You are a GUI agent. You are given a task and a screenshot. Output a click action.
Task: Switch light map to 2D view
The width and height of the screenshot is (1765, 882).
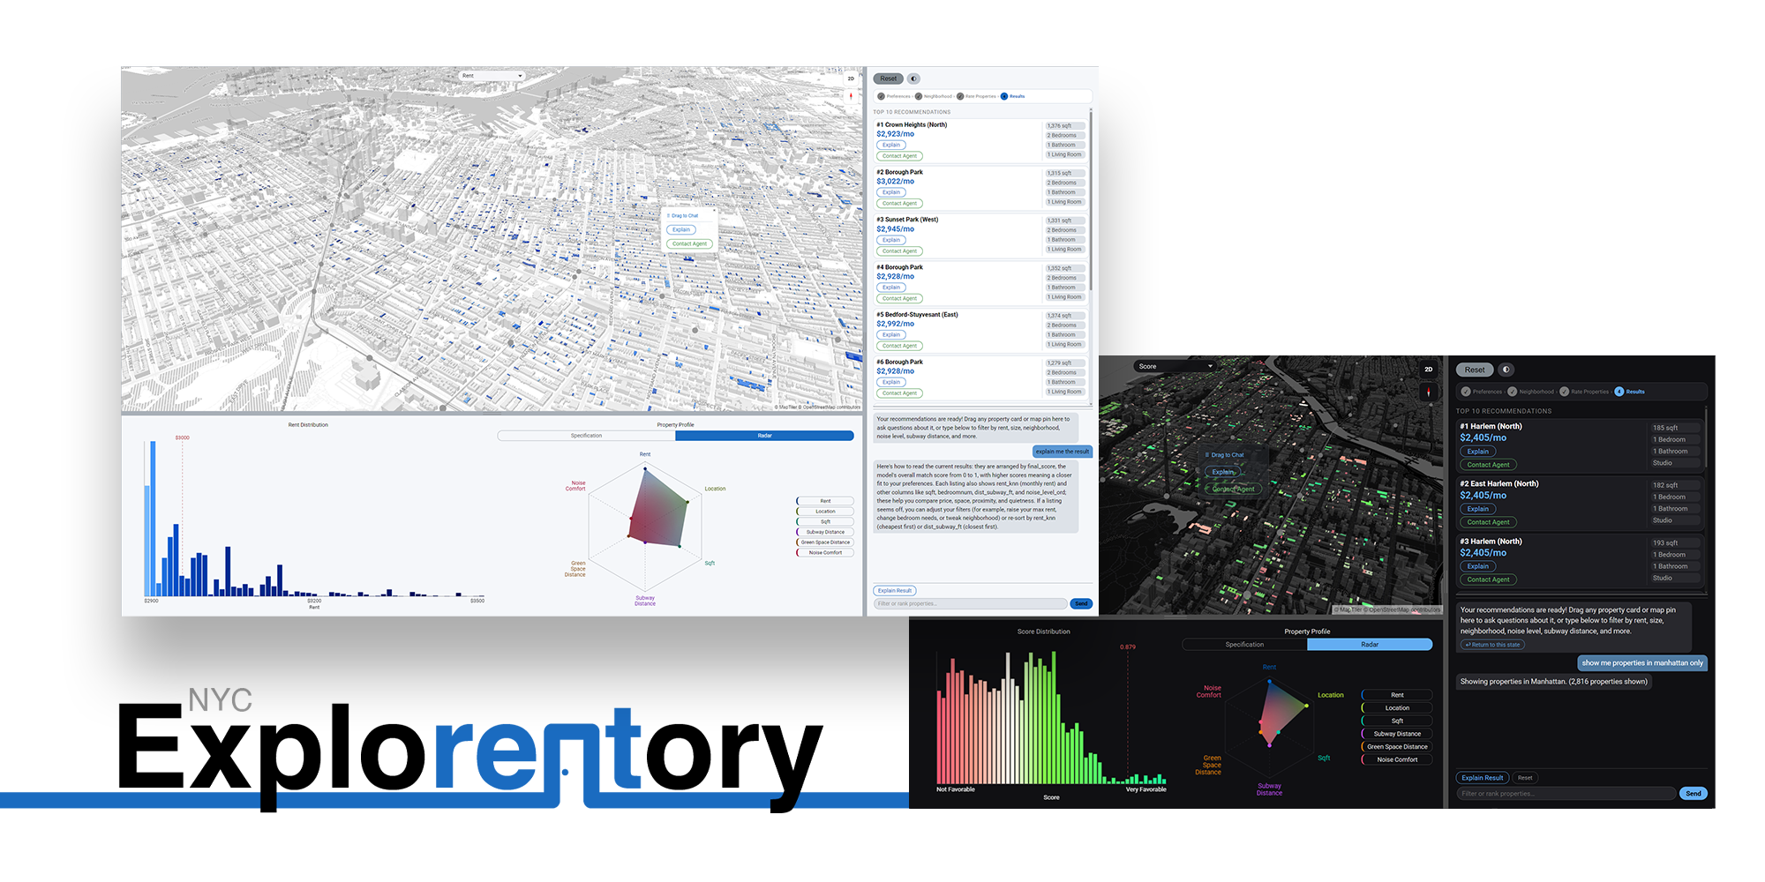(x=851, y=78)
